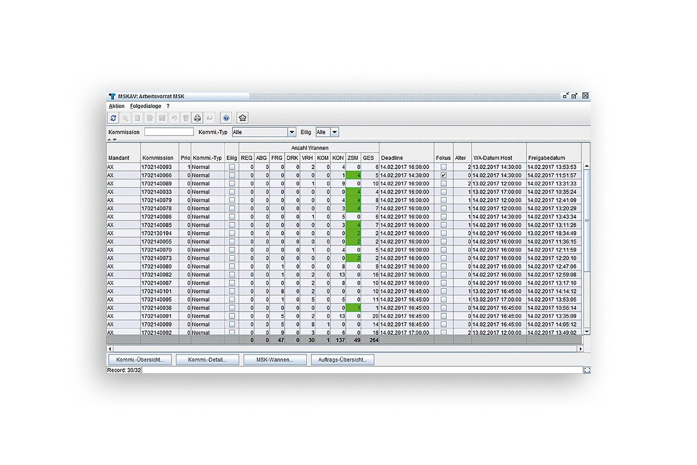This screenshot has width=697, height=465.
Task: Select row with Kommission 1702140055
Action: [x=344, y=241]
